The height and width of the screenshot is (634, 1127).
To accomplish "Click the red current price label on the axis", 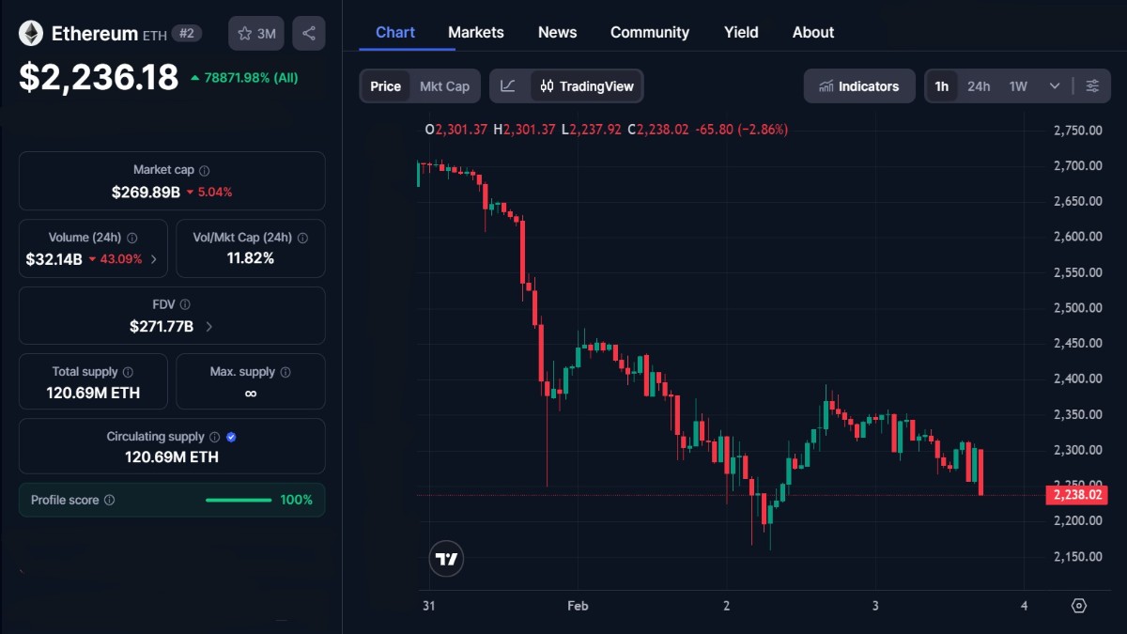I will point(1076,494).
